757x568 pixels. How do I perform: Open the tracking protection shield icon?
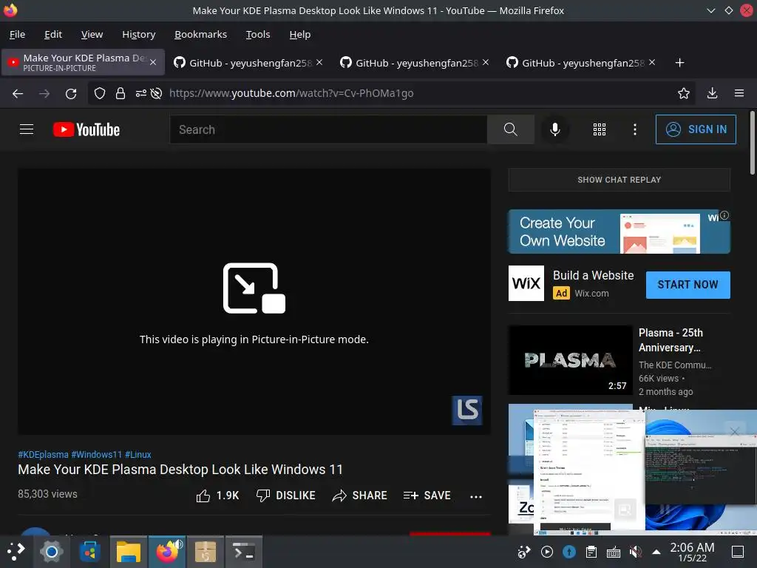pos(100,93)
